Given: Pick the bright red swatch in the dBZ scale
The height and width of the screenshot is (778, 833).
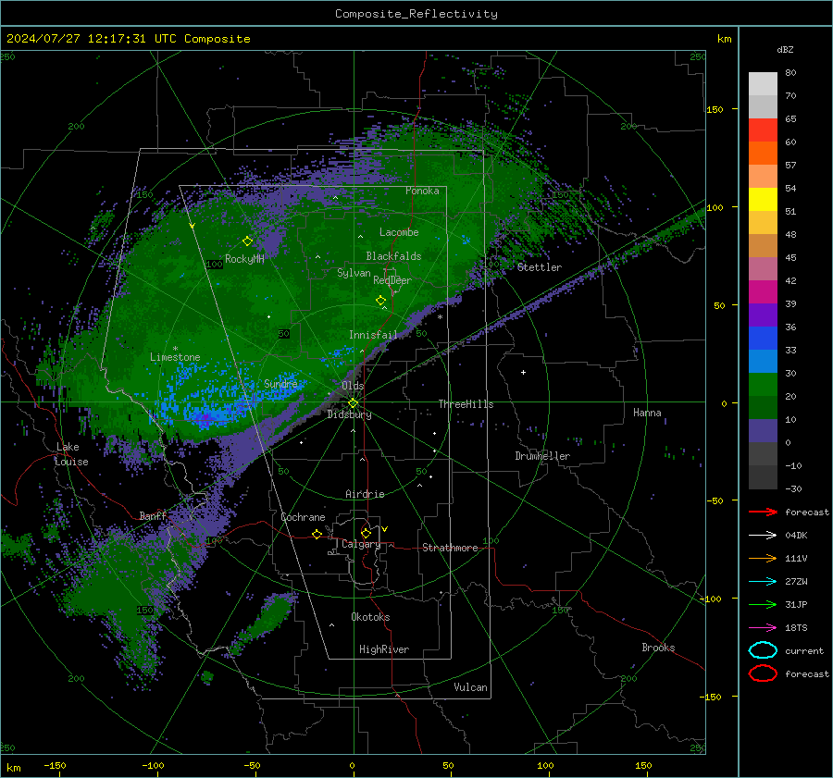Looking at the screenshot, I should [x=763, y=130].
